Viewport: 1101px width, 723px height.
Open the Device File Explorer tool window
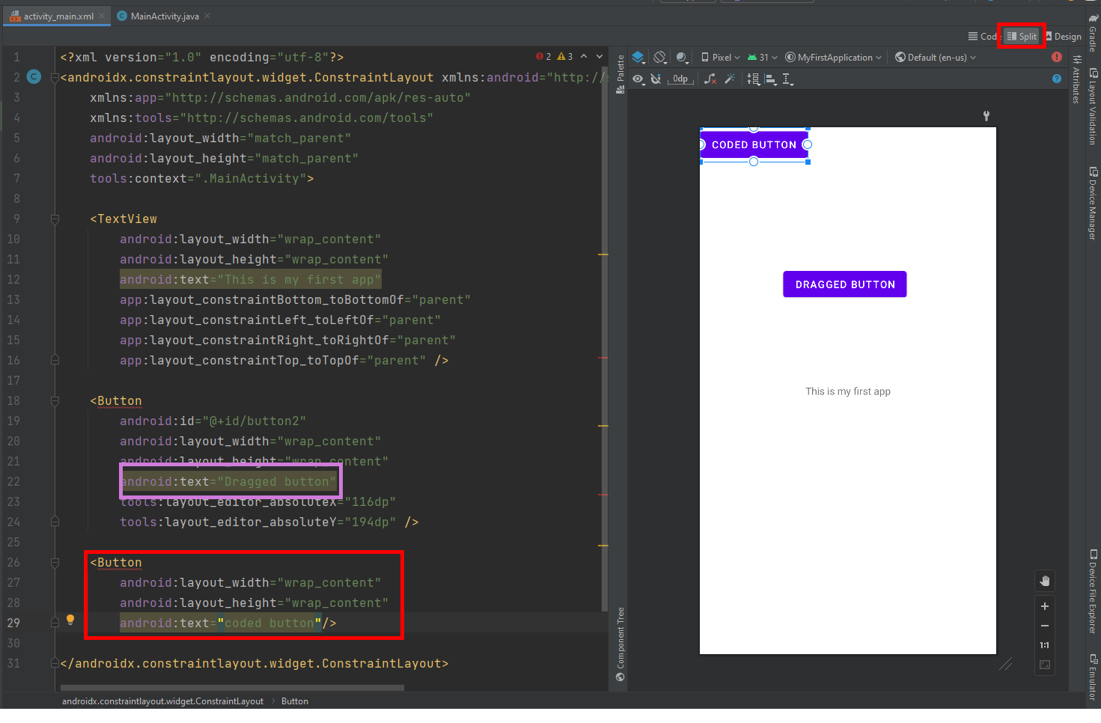pos(1093,591)
